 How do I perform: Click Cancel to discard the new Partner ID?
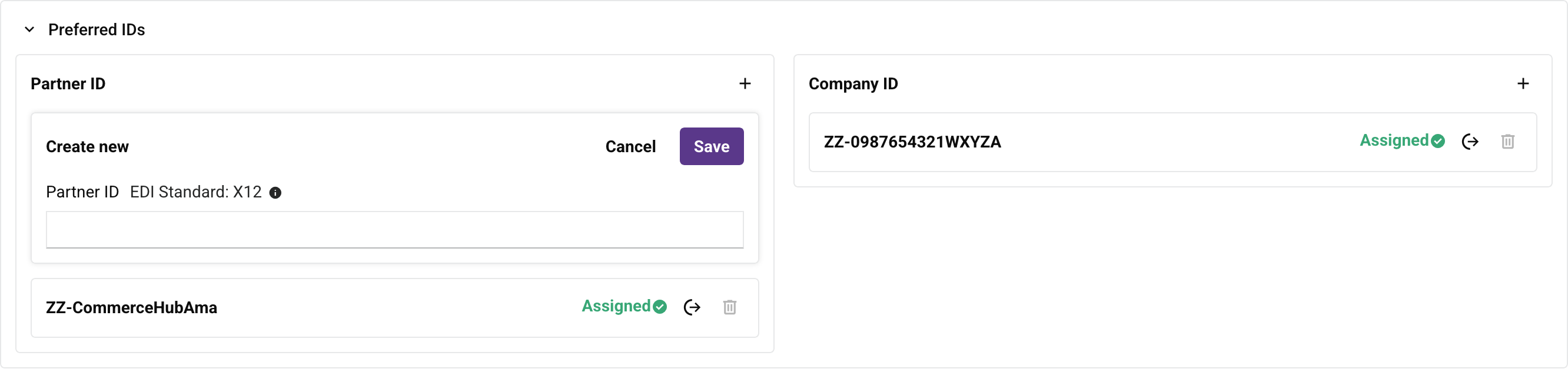[630, 146]
